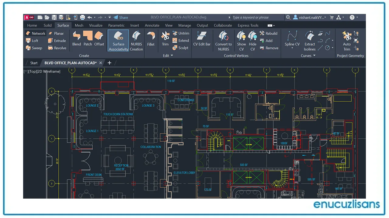The image size is (389, 218).
Task: Expand the Edit panel
Action: (168, 56)
